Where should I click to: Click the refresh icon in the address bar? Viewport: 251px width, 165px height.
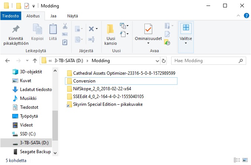[164, 61]
